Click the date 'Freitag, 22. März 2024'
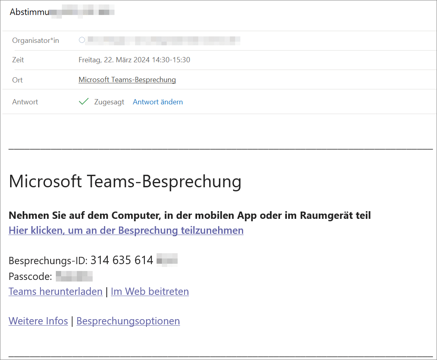 pos(114,60)
